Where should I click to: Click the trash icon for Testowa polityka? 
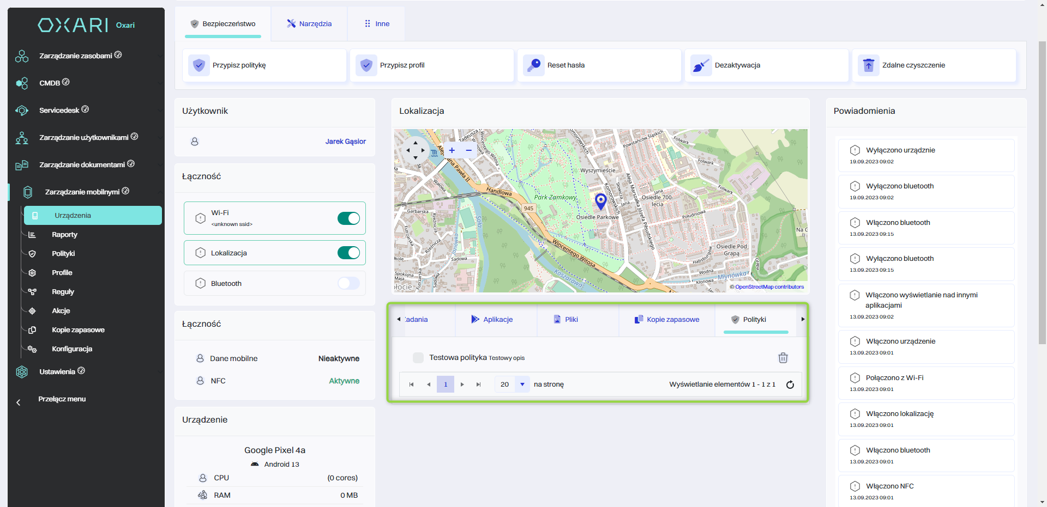point(783,358)
